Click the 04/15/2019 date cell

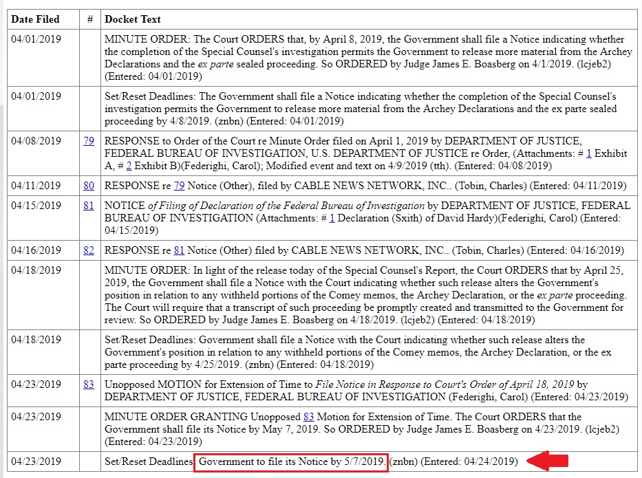(x=36, y=206)
